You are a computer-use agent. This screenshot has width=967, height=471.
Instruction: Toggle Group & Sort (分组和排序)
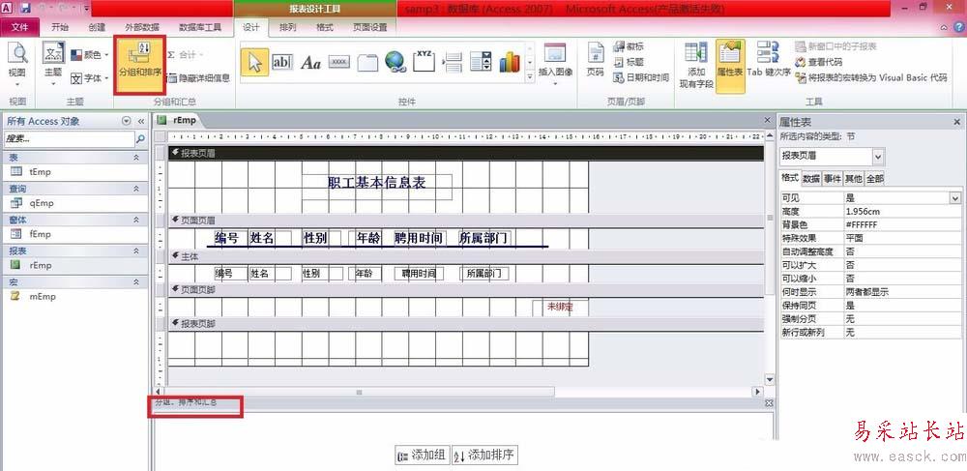pos(140,64)
